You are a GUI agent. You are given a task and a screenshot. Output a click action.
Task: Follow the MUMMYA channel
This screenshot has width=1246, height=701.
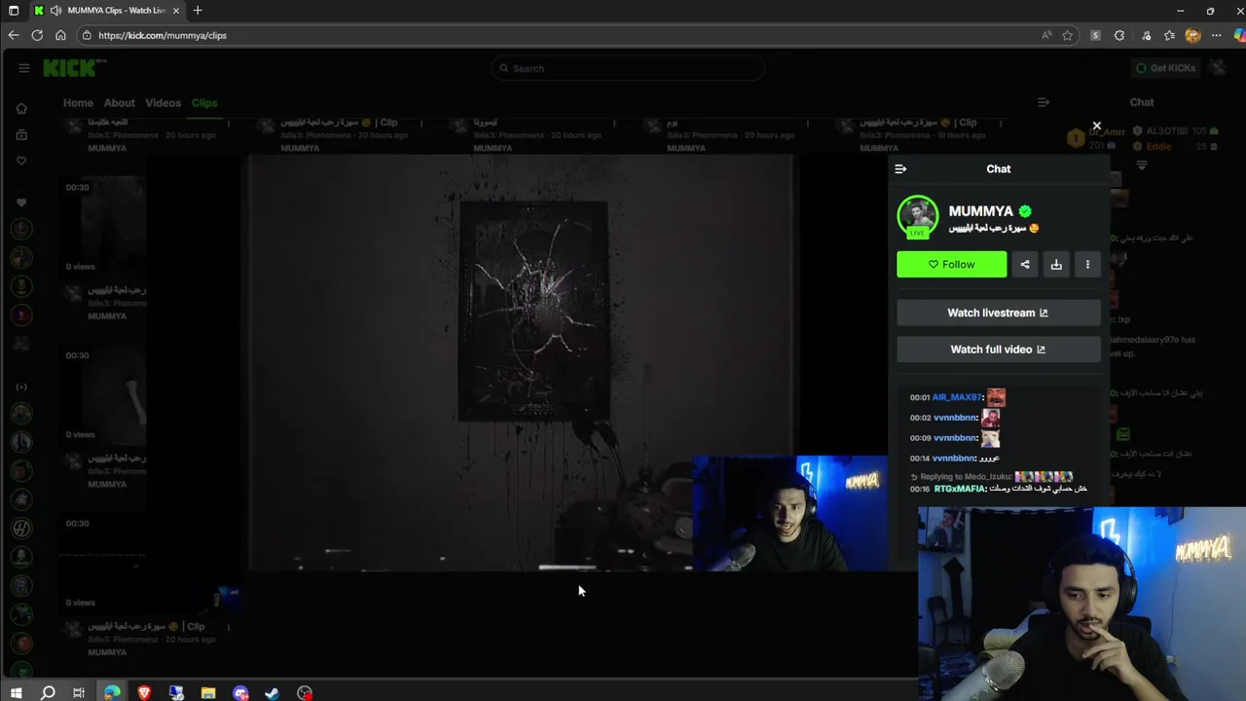click(x=951, y=264)
